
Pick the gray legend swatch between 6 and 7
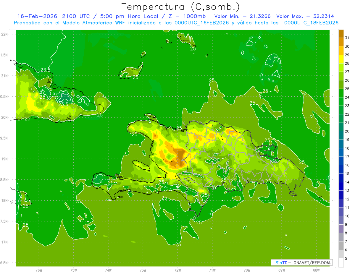[x=341, y=246]
